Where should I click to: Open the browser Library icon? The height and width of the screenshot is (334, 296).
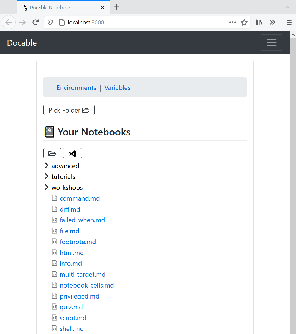[x=259, y=22]
